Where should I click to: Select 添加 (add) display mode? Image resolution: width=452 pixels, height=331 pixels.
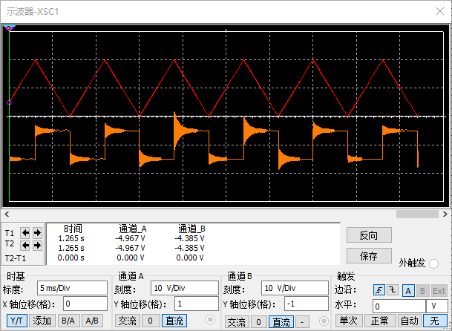(42, 321)
